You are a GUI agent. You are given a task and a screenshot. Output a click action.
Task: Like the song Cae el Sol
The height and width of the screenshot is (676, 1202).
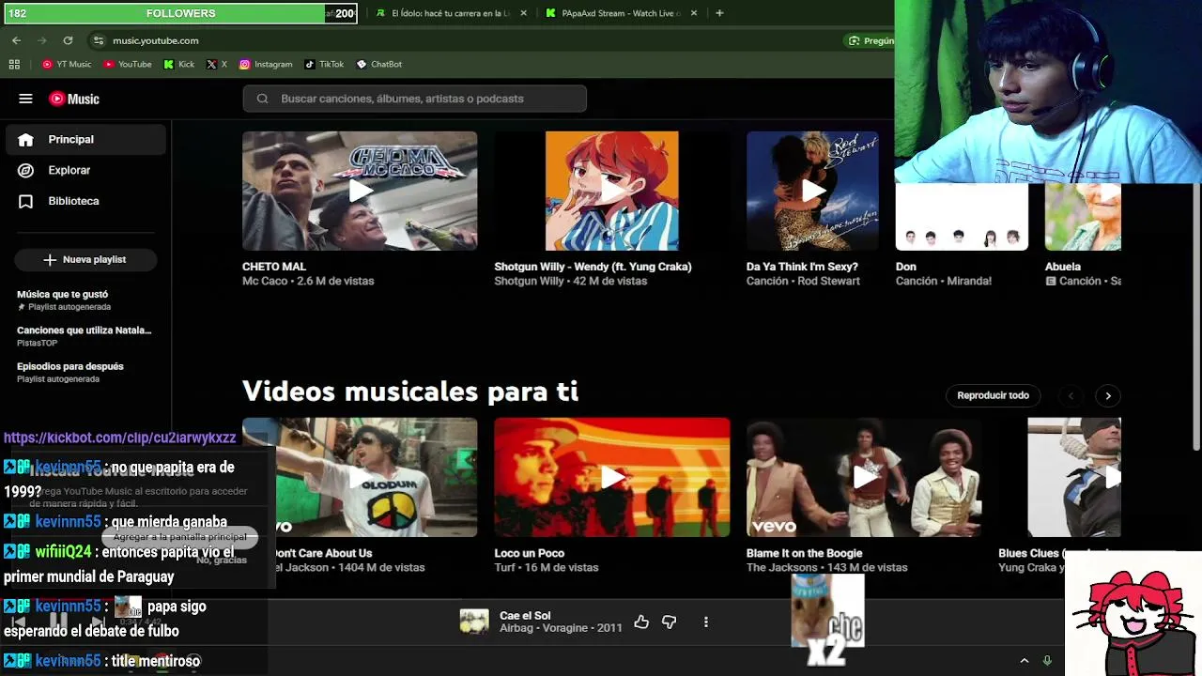coord(641,622)
